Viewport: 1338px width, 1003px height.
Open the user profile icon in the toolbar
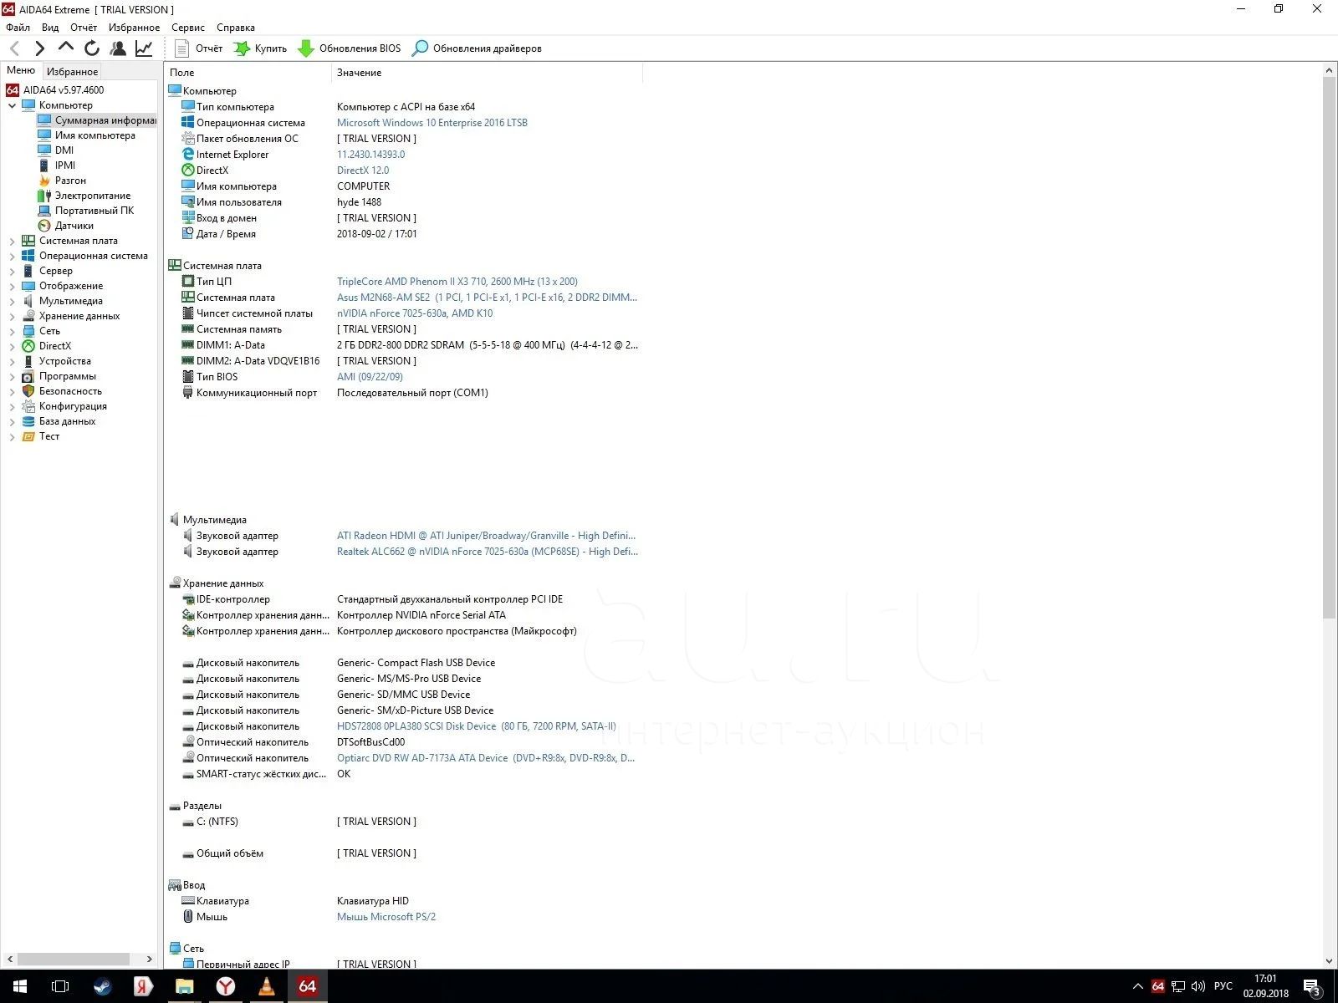118,48
